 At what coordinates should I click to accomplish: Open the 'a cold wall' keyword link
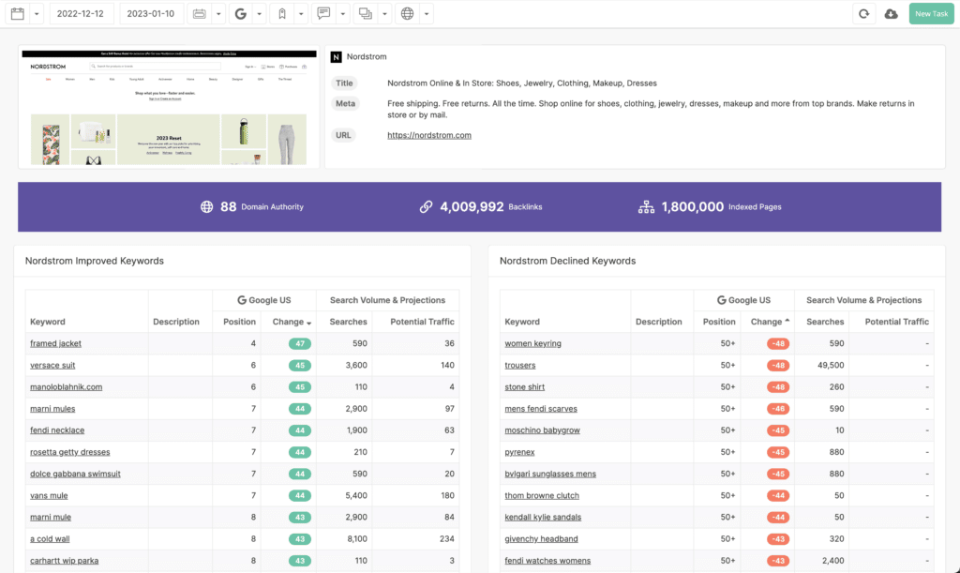click(x=51, y=539)
